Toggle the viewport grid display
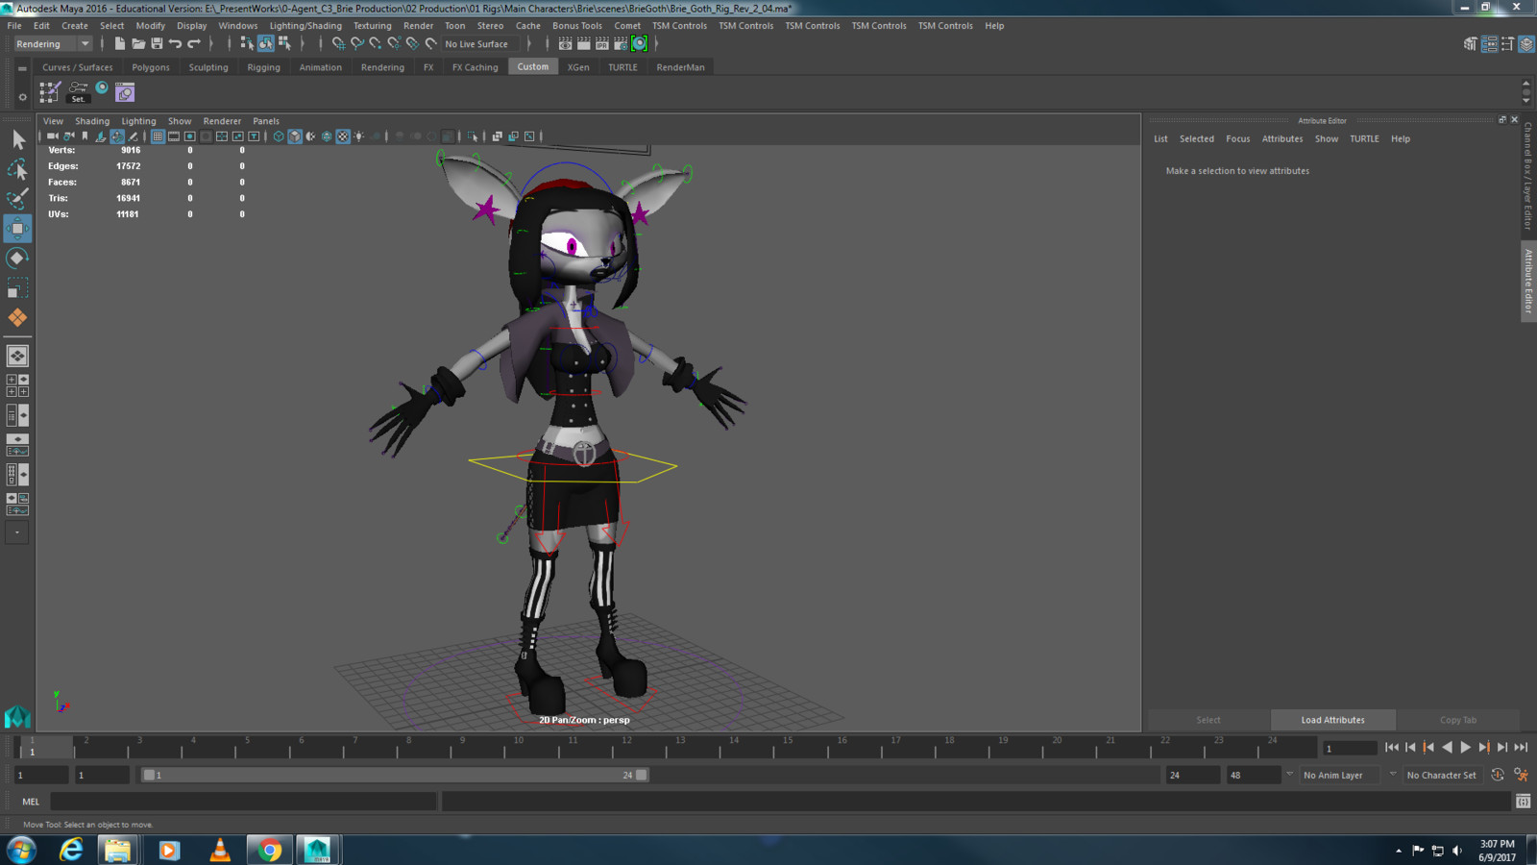The width and height of the screenshot is (1537, 865). (x=158, y=136)
